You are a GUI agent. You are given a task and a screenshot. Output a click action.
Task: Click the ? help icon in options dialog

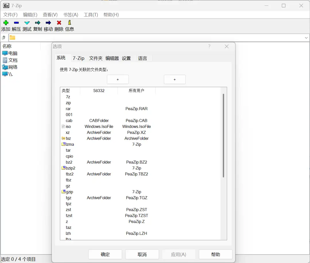[x=209, y=46]
